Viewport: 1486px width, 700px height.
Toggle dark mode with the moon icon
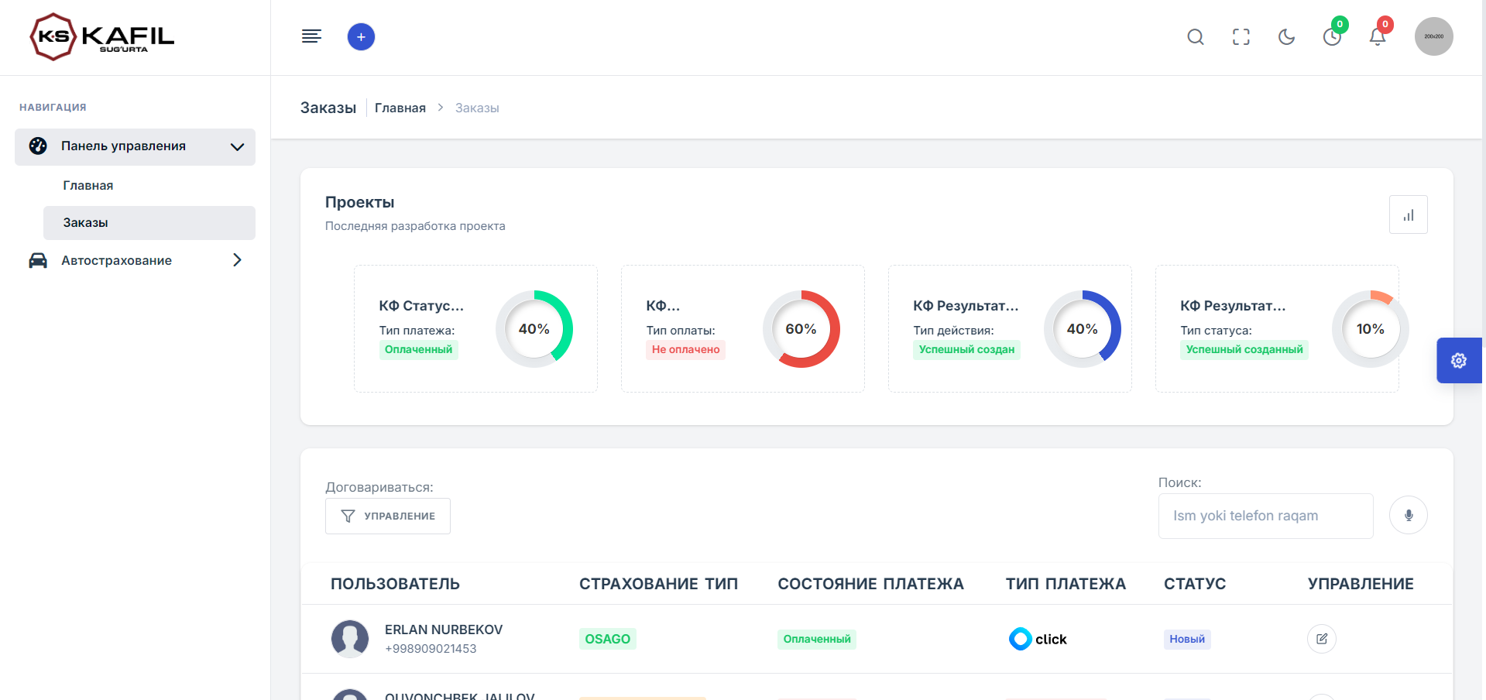[1286, 36]
